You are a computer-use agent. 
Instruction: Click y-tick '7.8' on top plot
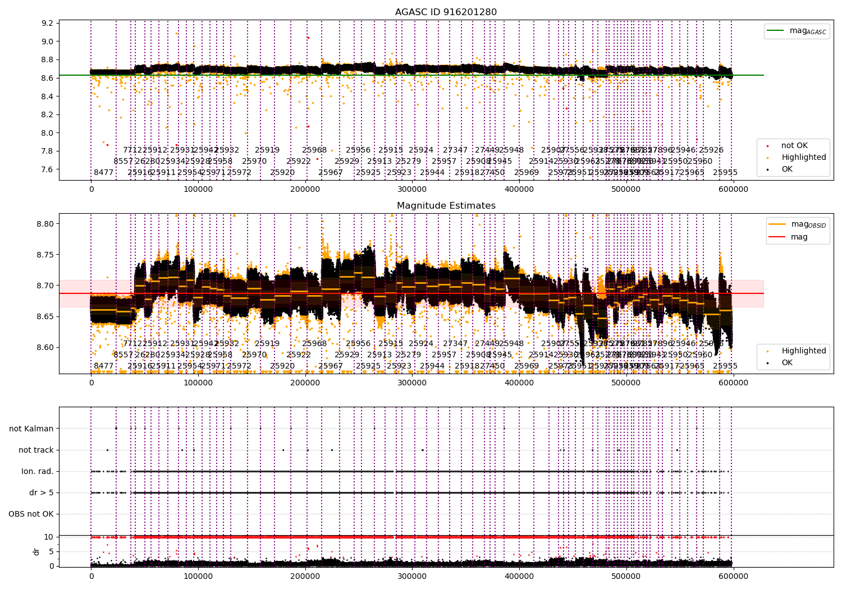click(48, 151)
